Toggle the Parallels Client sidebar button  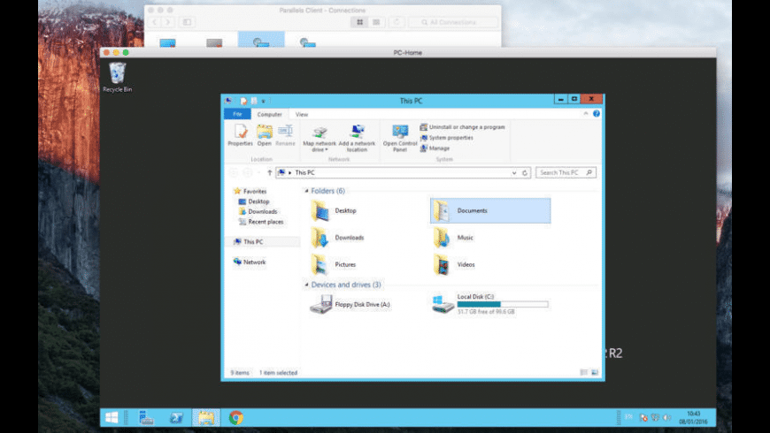coord(187,22)
